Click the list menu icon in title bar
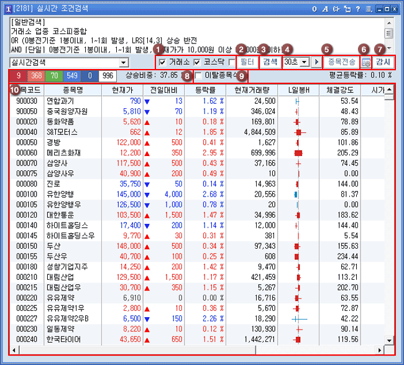Viewport: 404px width, 365px height. coord(368,8)
